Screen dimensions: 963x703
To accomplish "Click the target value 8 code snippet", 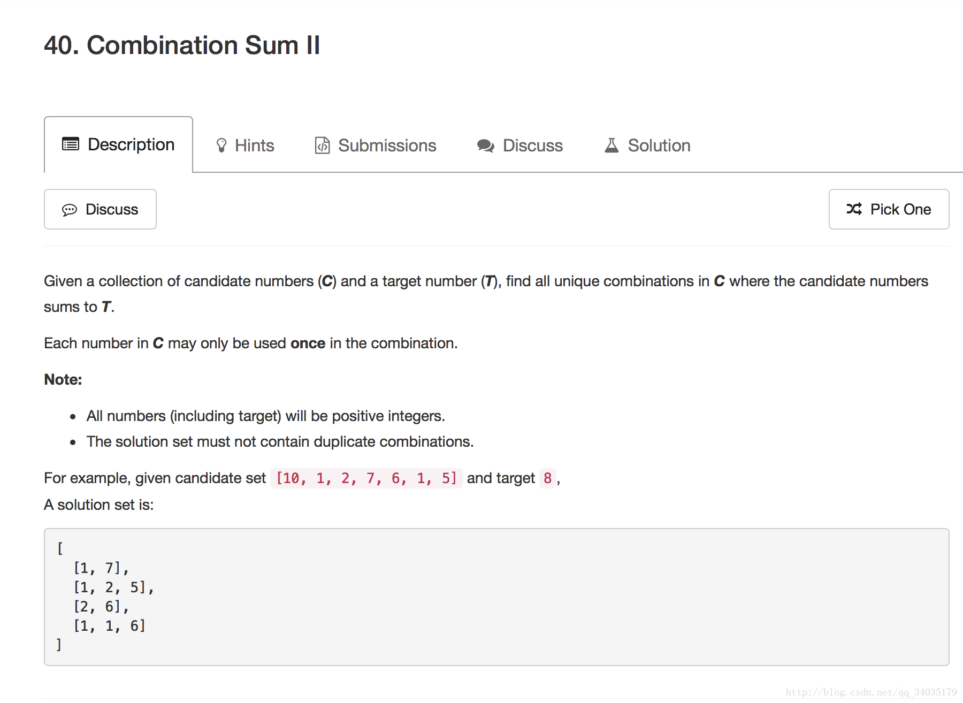I will 548,478.
